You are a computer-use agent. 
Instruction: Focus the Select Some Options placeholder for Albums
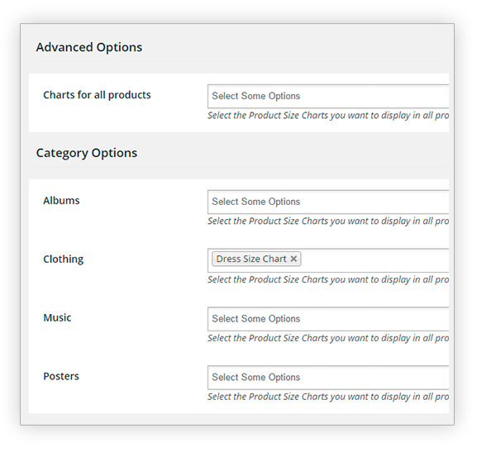[256, 202]
